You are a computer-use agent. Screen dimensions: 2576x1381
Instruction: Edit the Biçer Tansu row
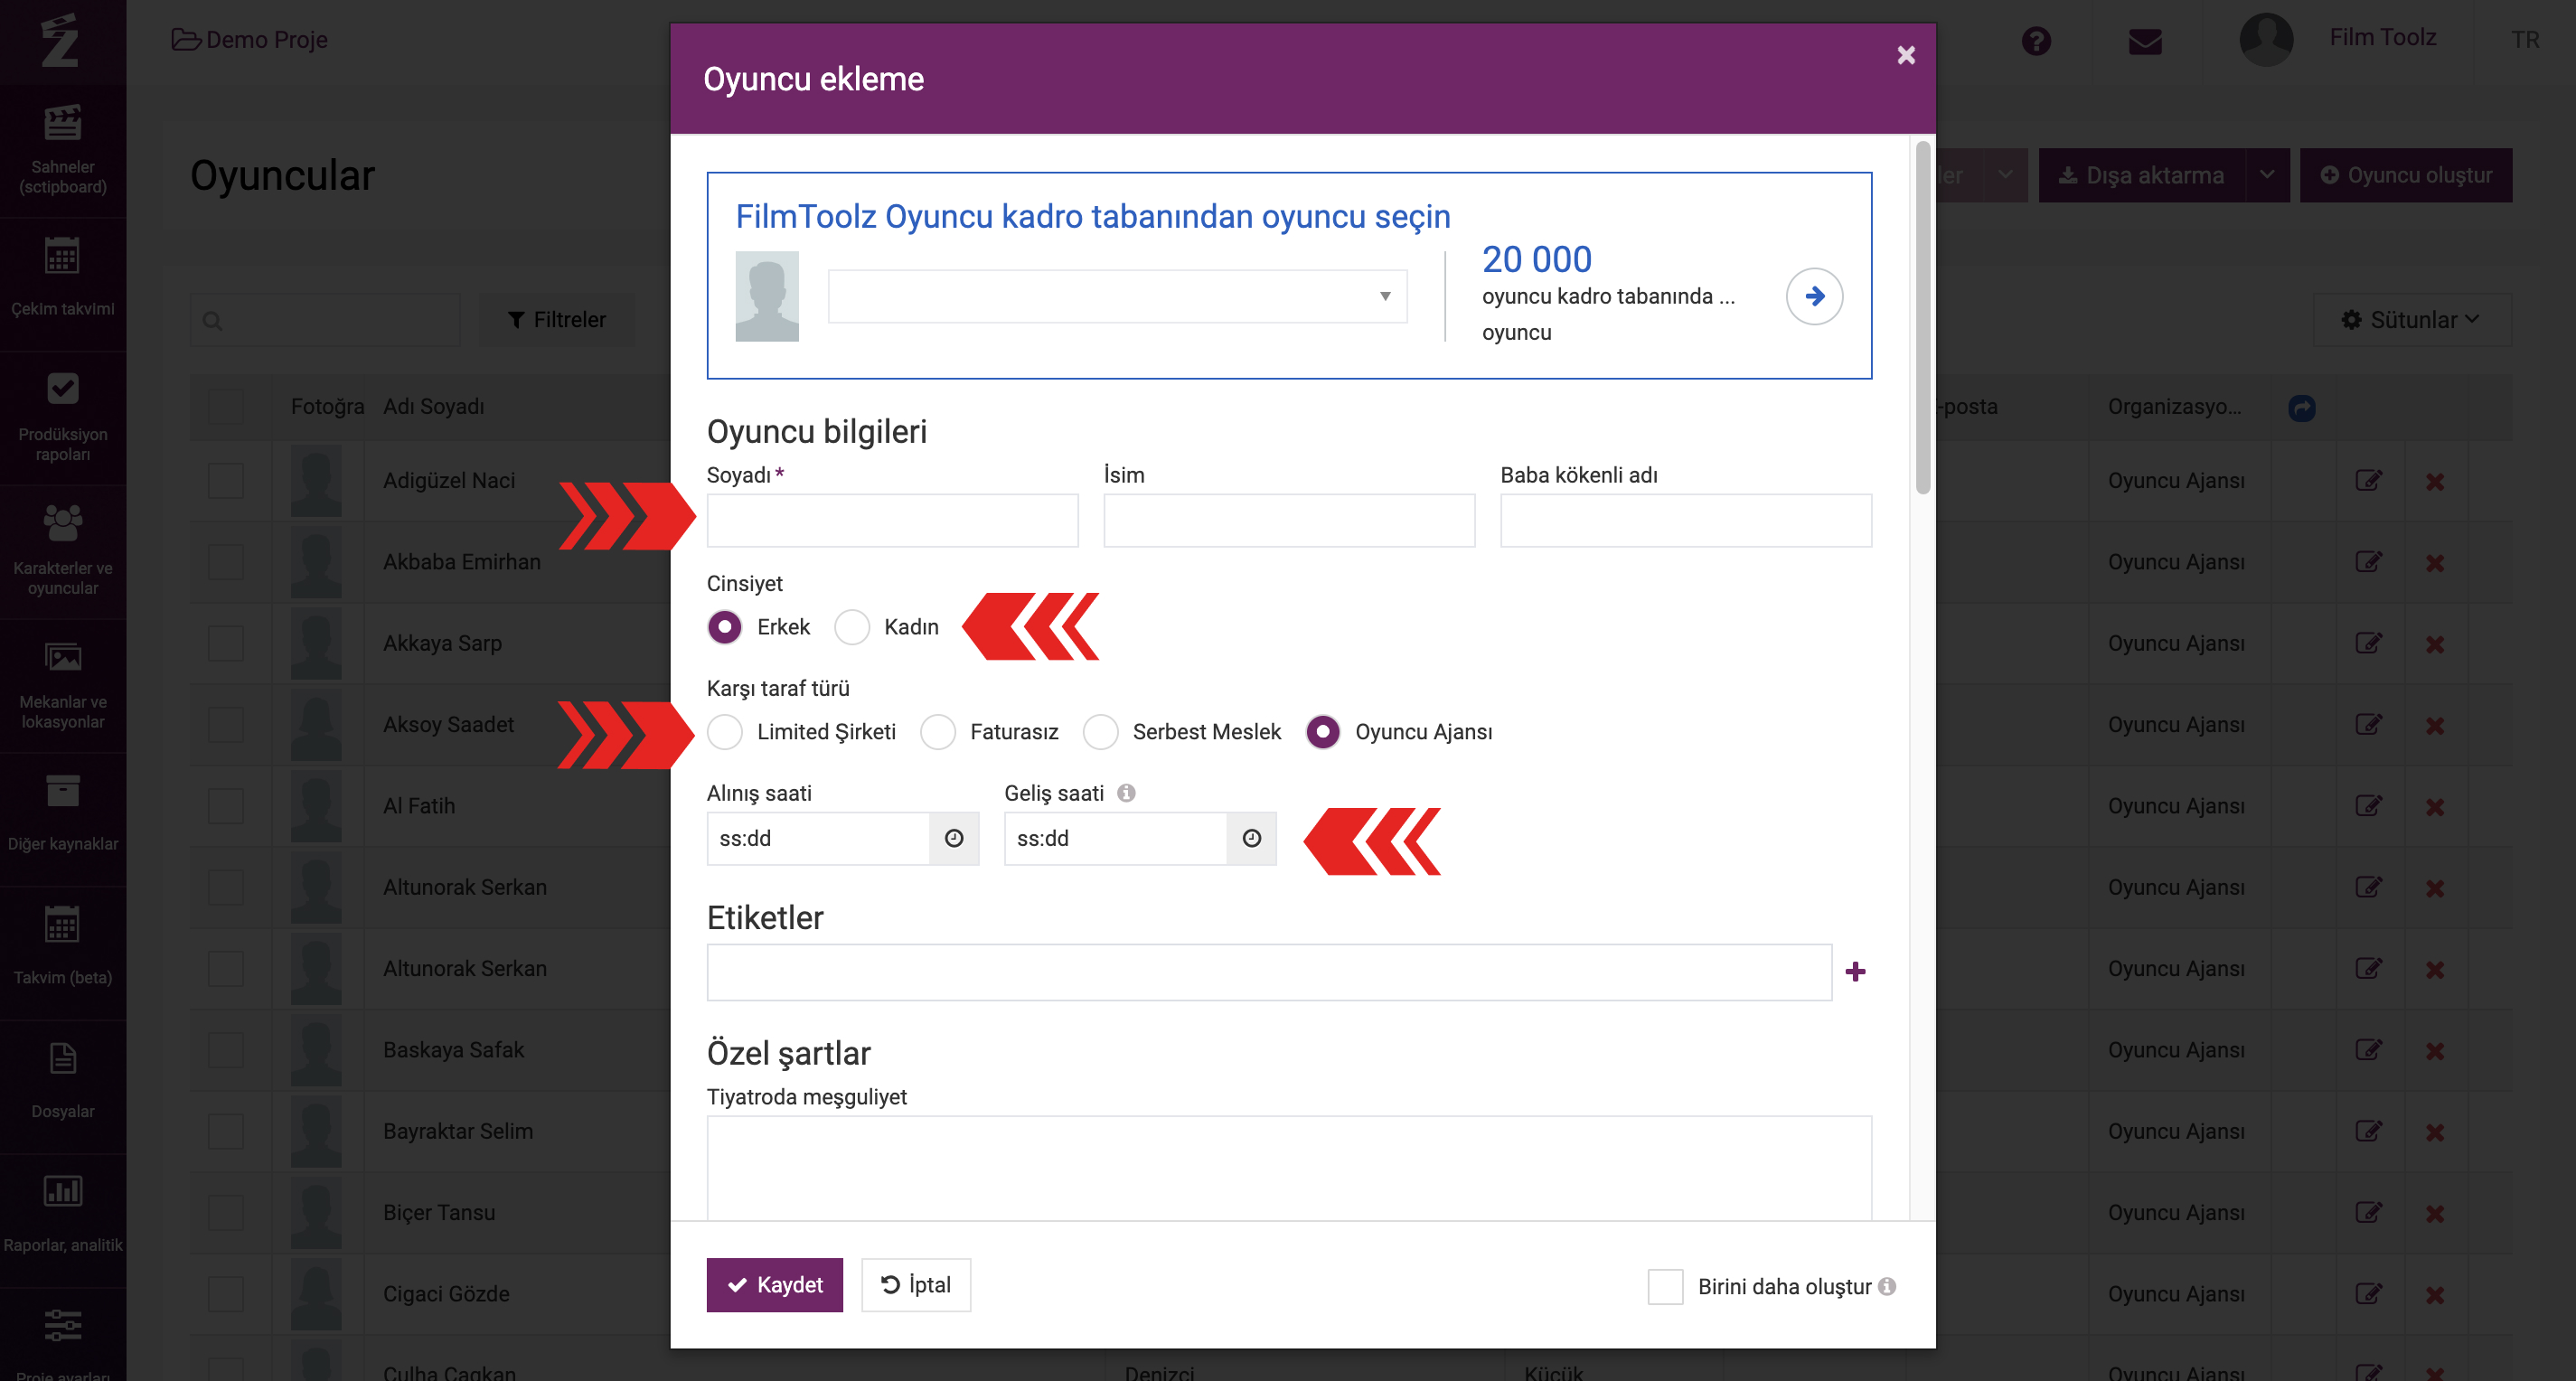click(x=2368, y=1212)
